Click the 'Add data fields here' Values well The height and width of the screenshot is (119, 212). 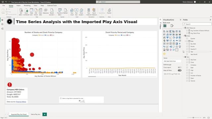pos(172,61)
